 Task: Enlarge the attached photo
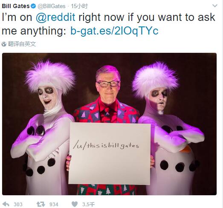tap(109, 124)
